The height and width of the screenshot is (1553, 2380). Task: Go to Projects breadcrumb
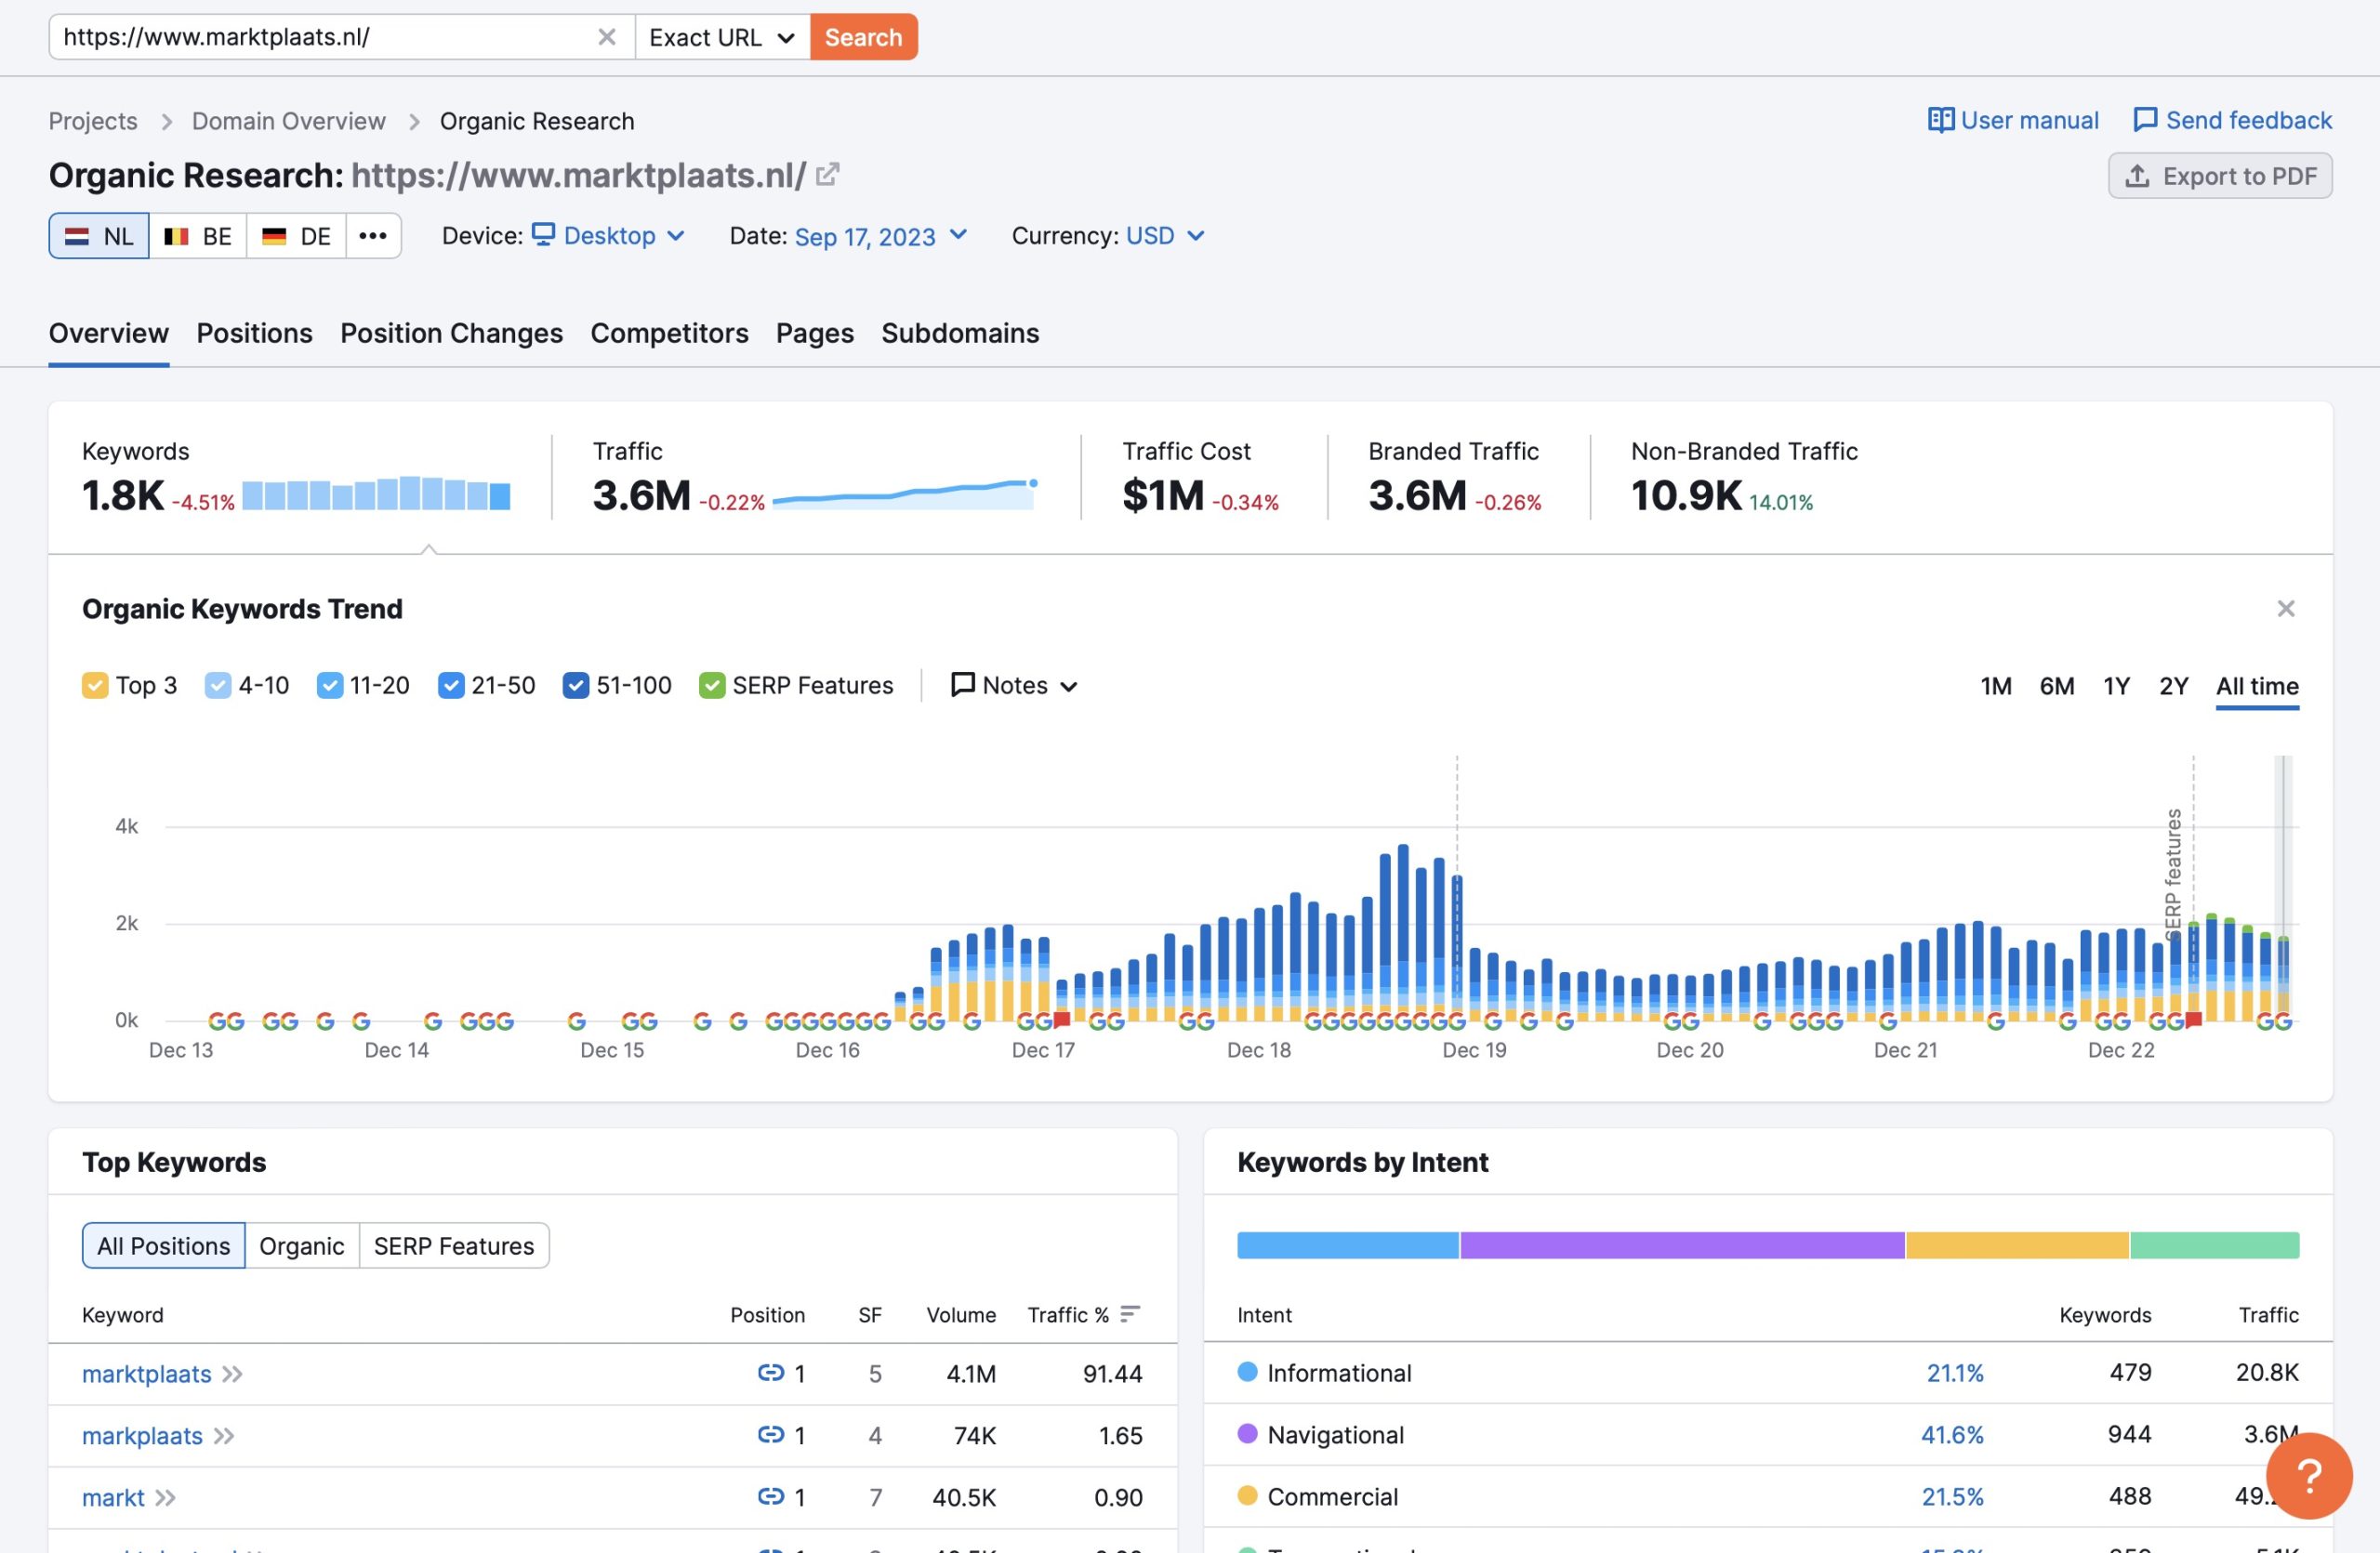[x=93, y=121]
